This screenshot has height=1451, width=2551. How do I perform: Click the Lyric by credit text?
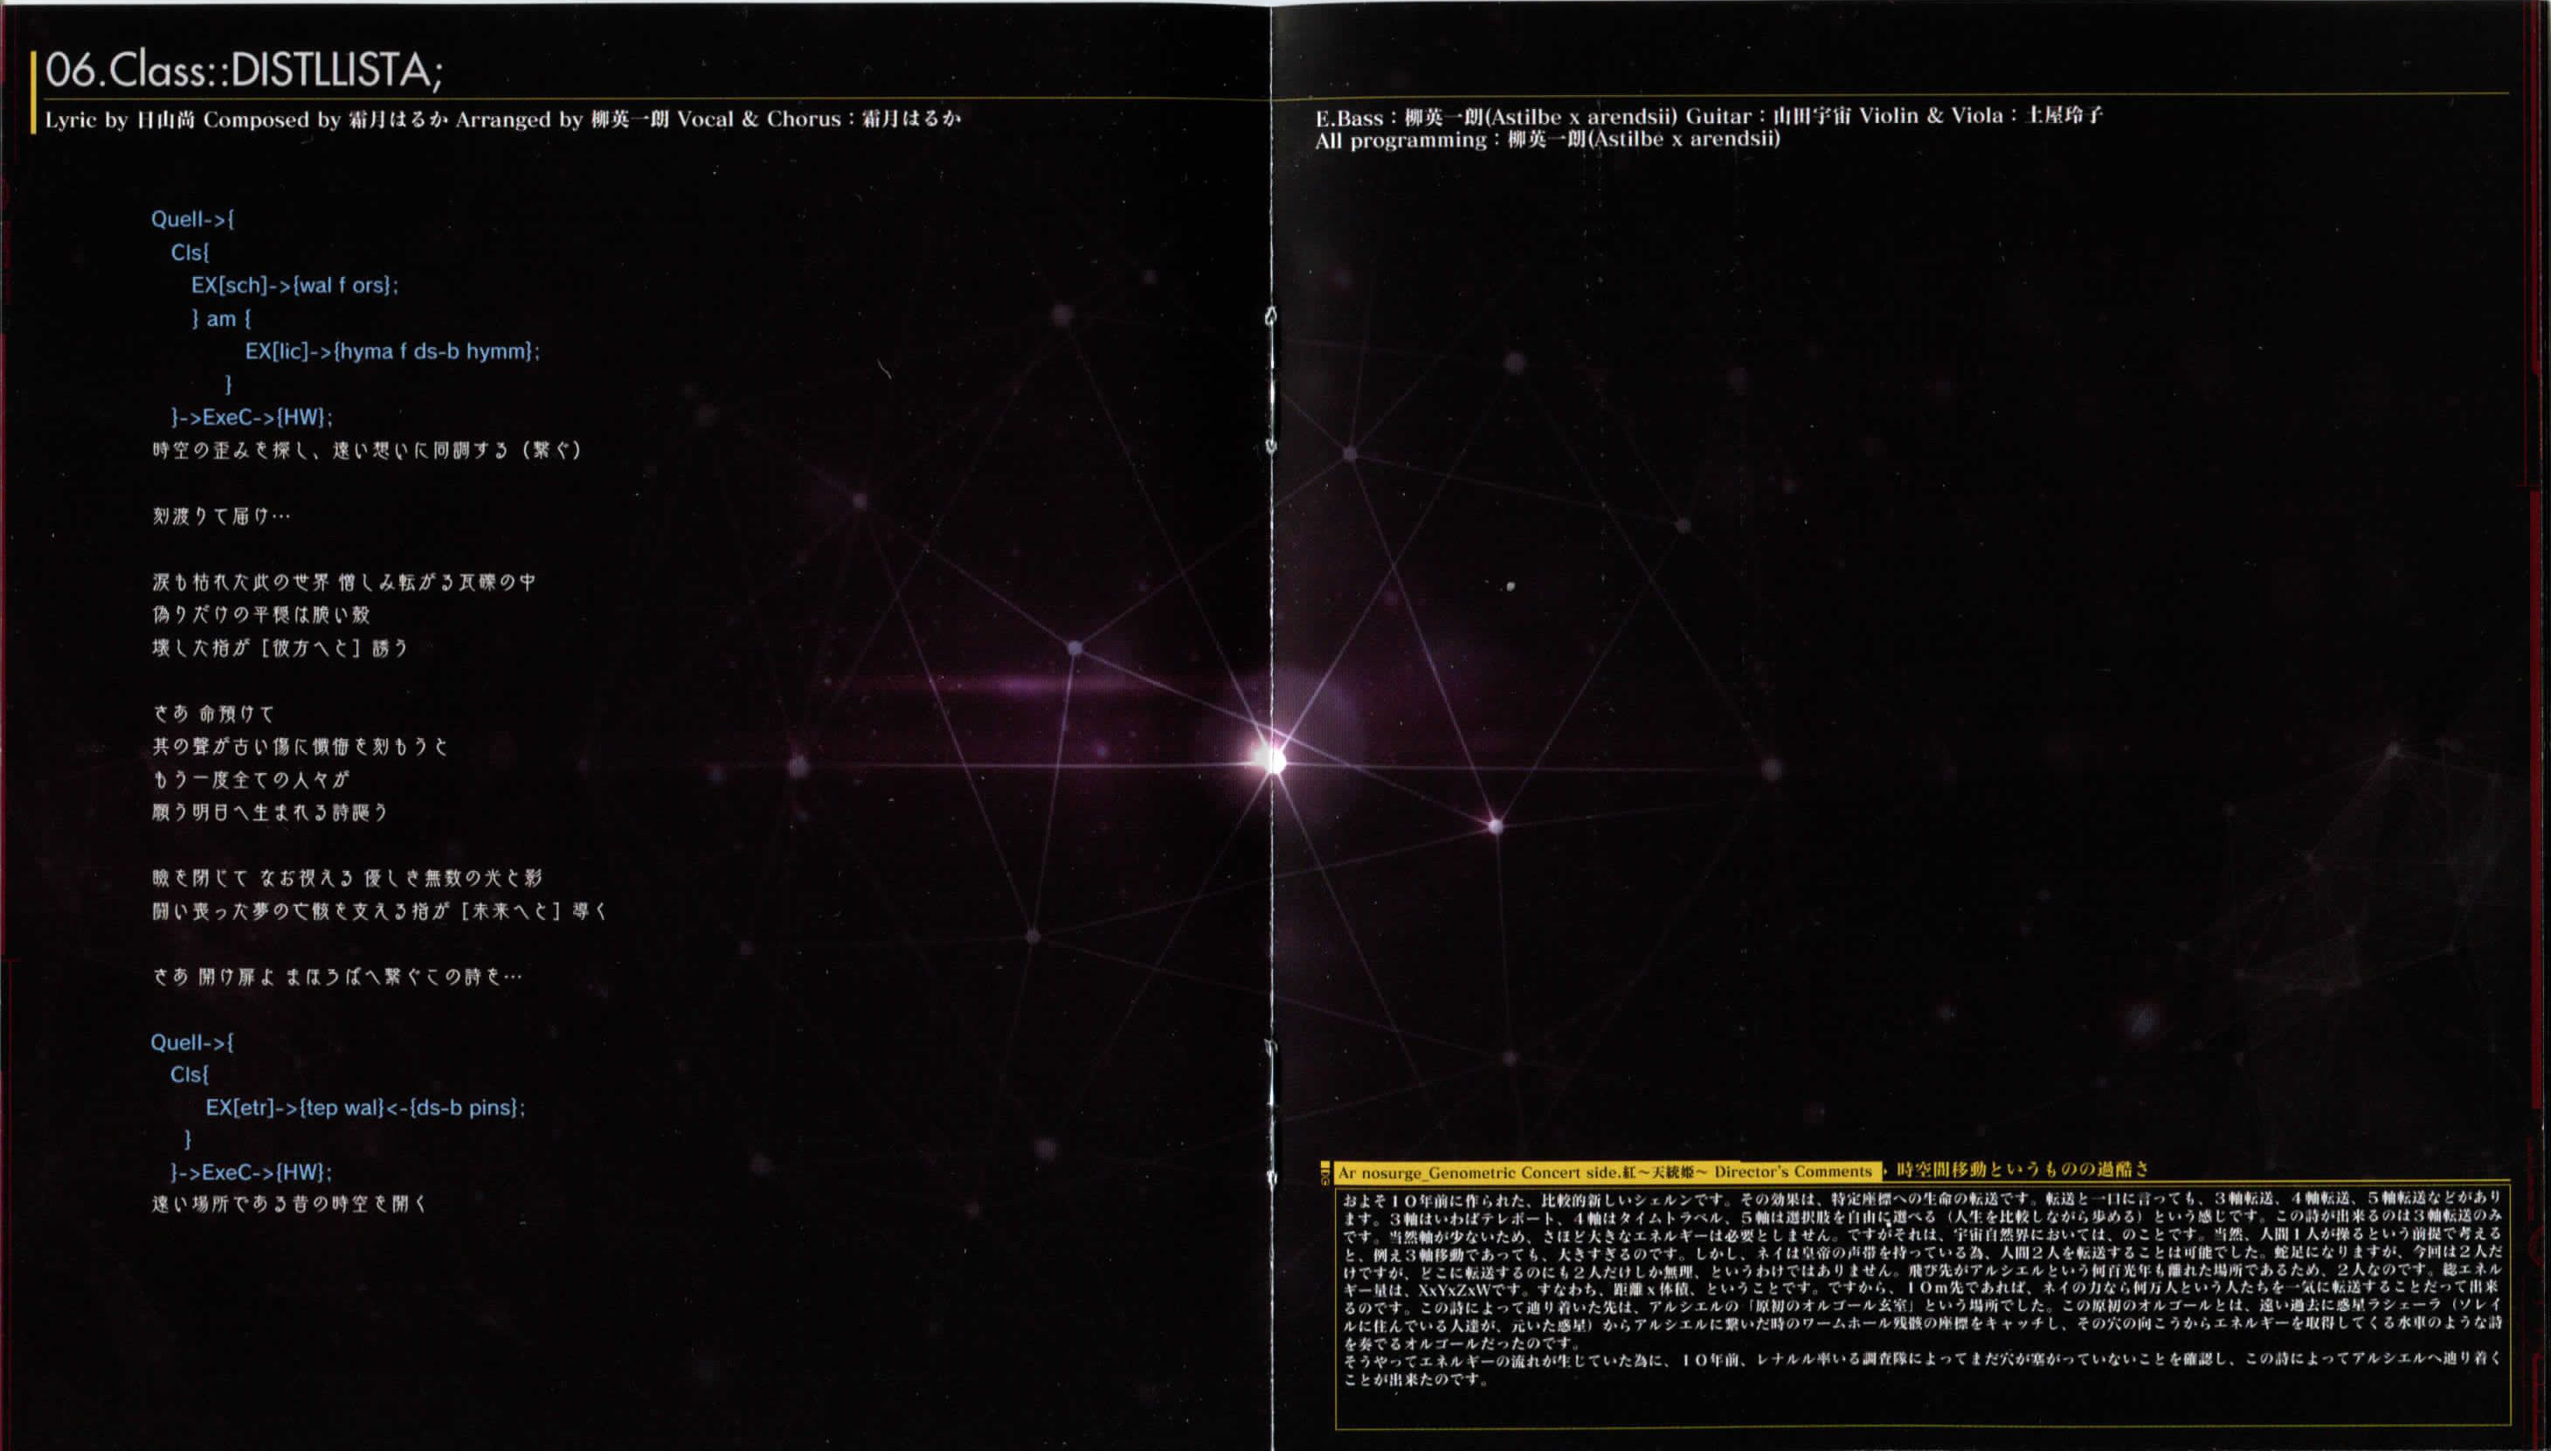point(120,120)
